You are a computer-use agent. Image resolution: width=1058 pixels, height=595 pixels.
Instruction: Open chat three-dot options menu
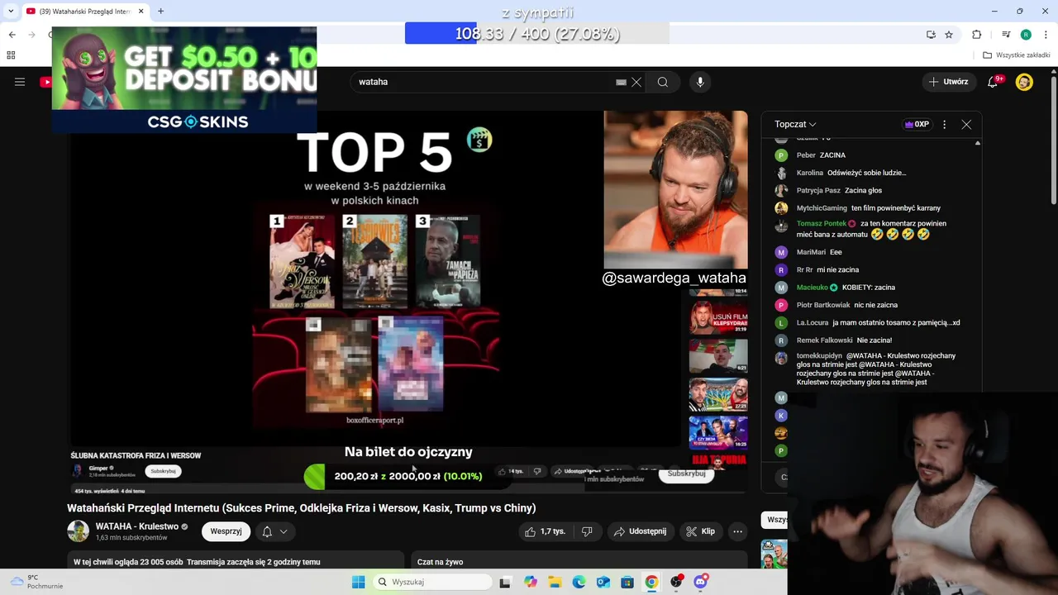[x=944, y=124]
